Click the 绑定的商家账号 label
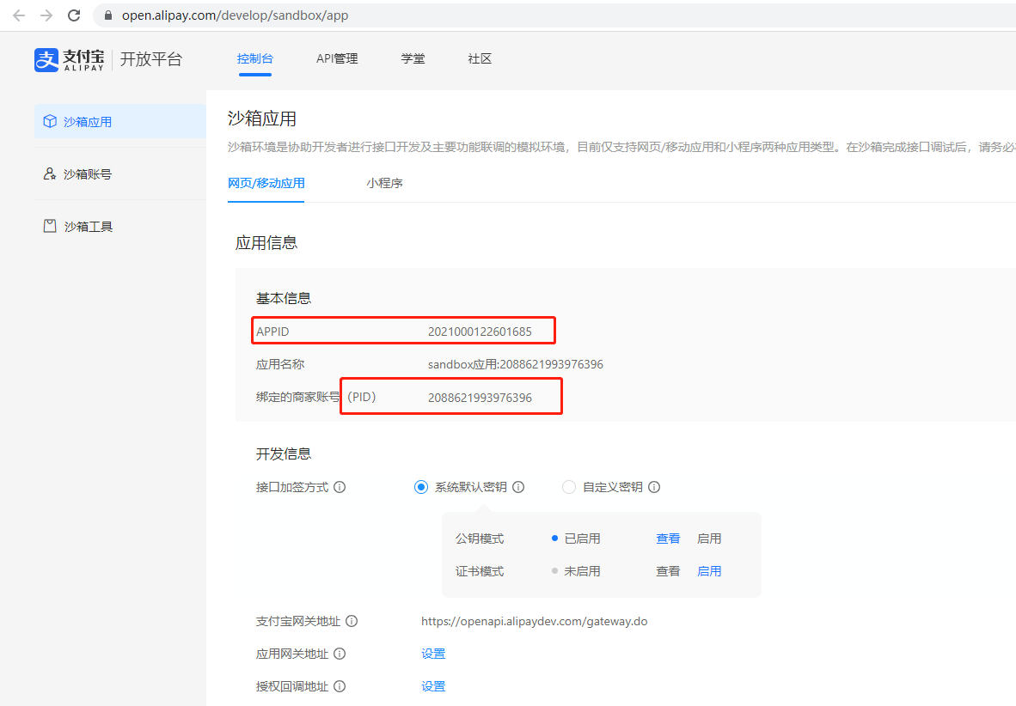This screenshot has height=706, width=1016. [x=297, y=397]
